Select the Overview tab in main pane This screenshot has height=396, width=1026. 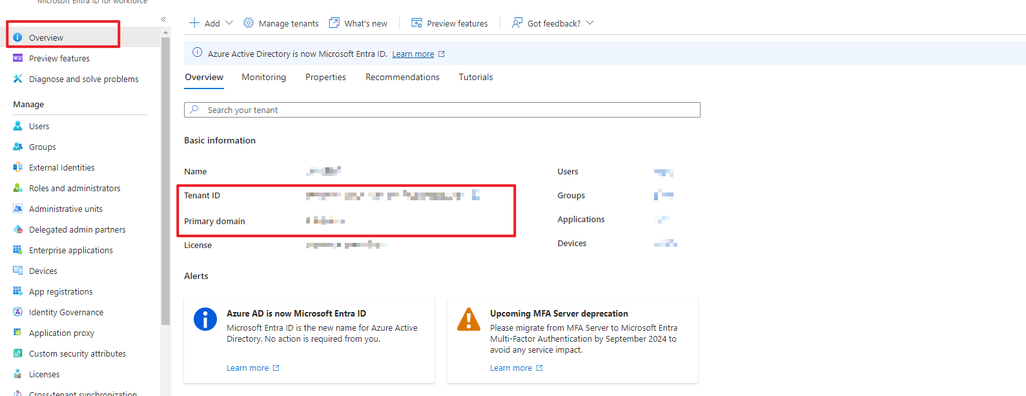pos(204,77)
